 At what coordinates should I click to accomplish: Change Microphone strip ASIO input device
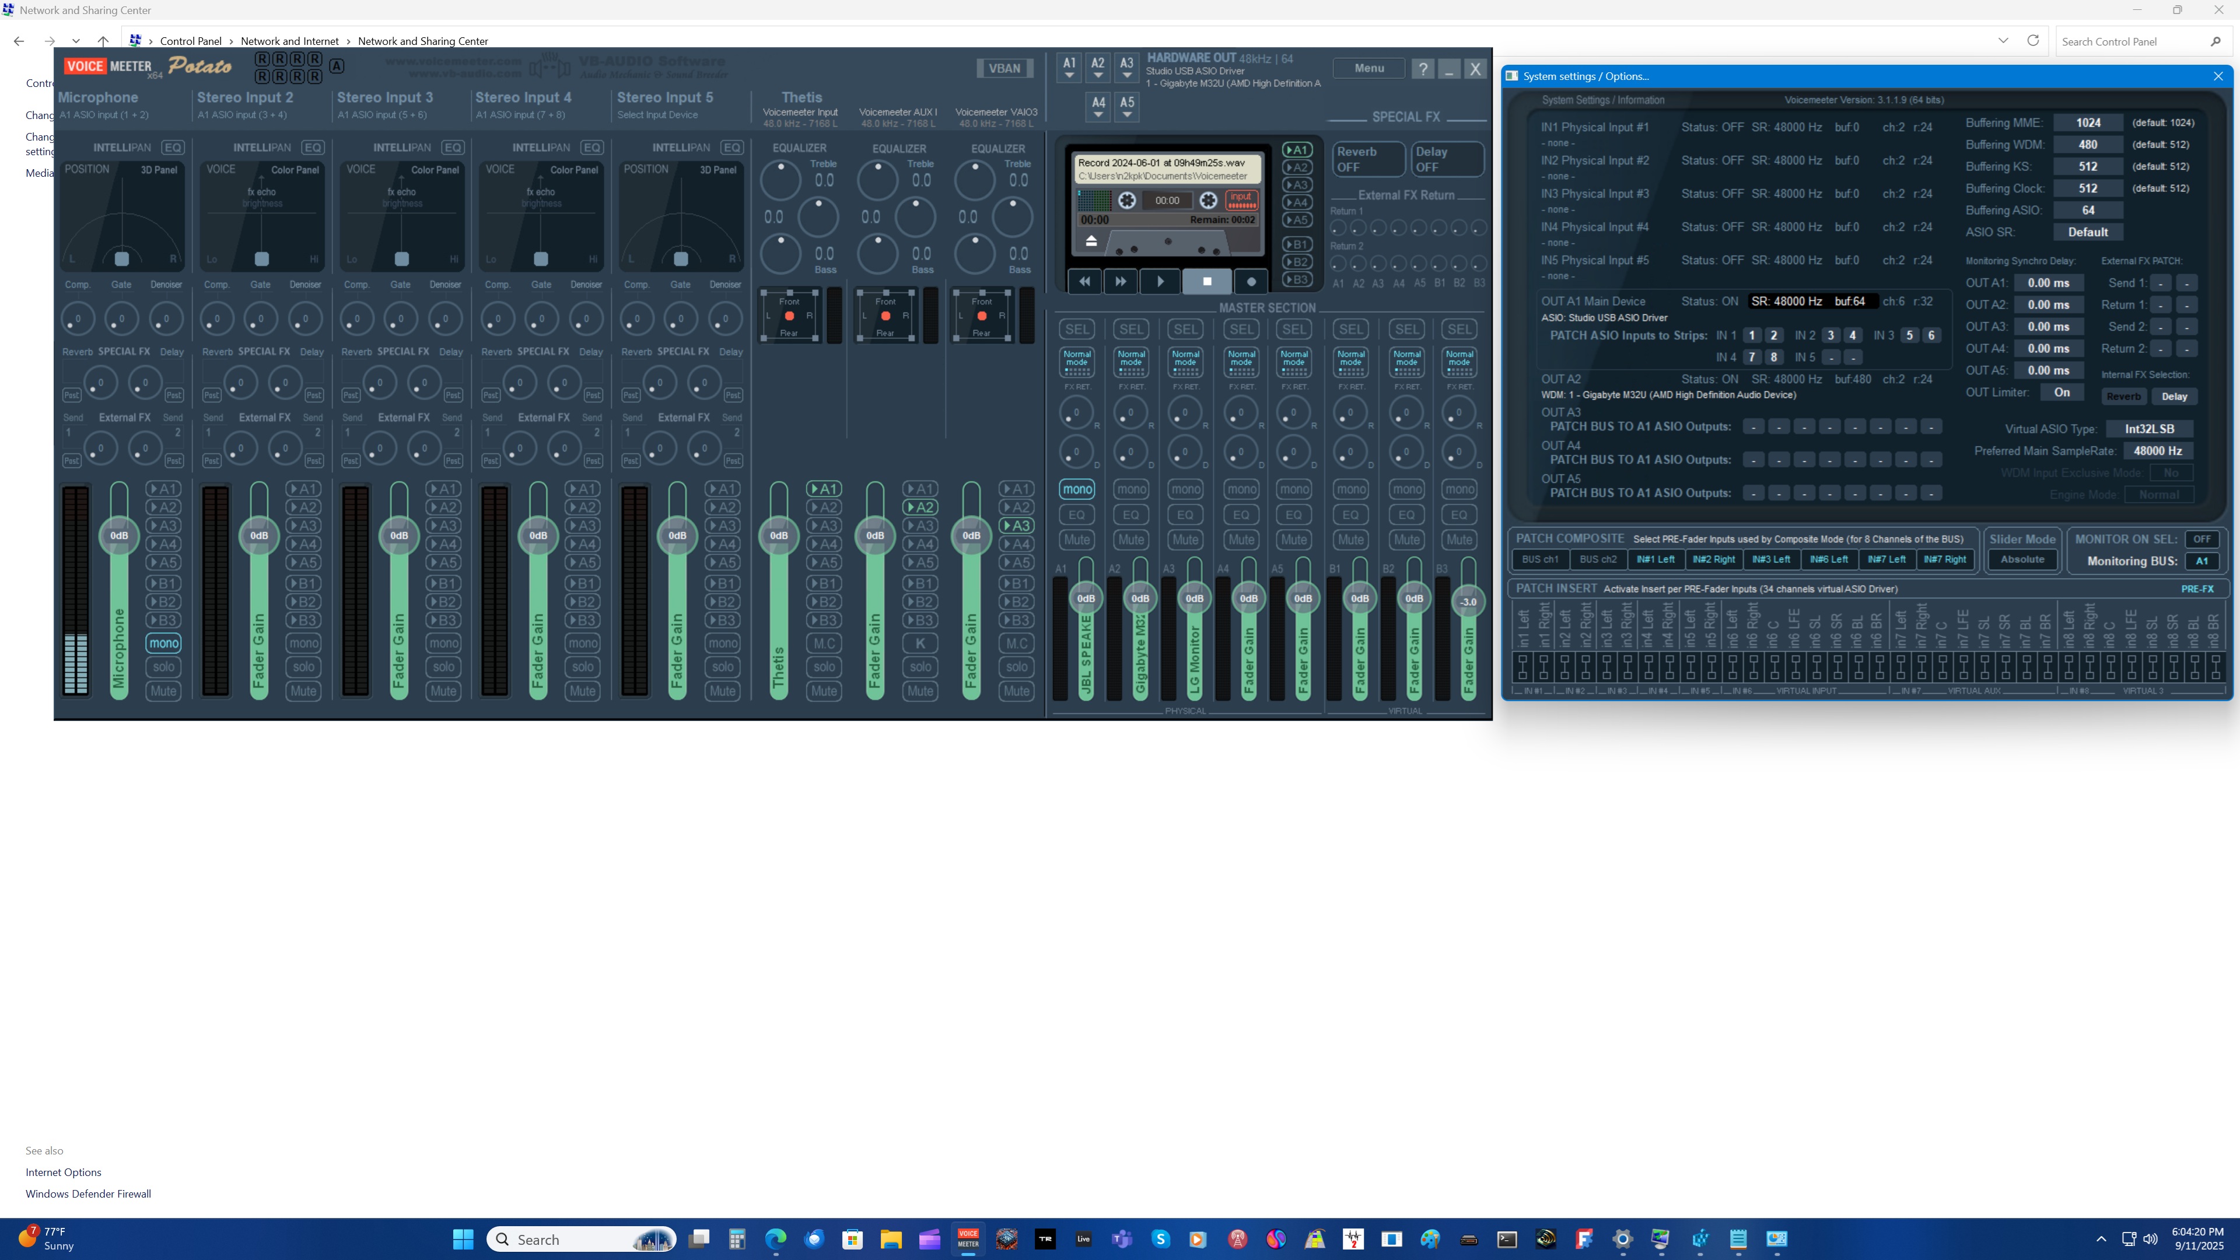click(104, 115)
